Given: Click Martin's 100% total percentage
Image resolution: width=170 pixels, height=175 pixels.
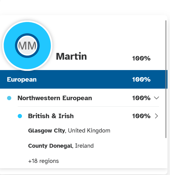Looking at the screenshot, I should click(x=141, y=58).
